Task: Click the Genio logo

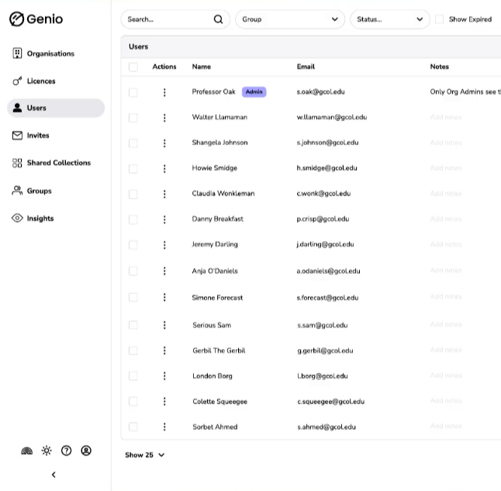Action: [x=36, y=19]
